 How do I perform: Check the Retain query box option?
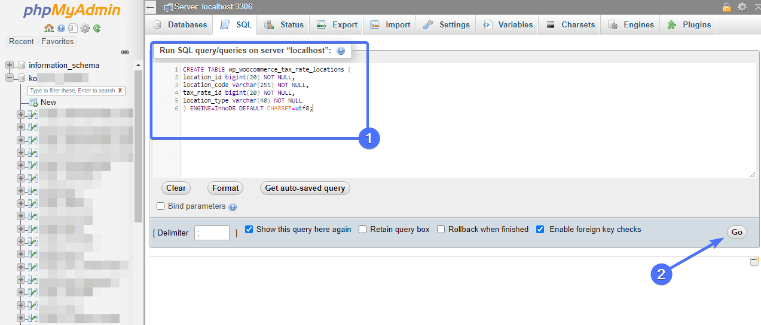362,229
